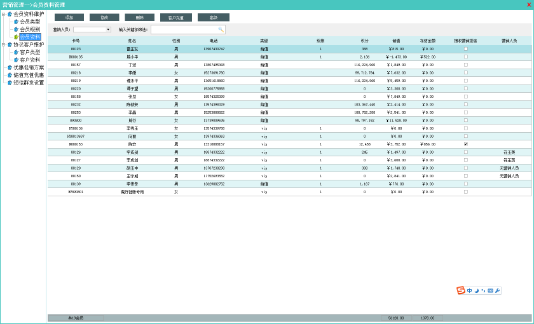The width and height of the screenshot is (534, 324).
Task: Uncheck the ticked checkbox in card M080153 row
Action: coord(465,144)
